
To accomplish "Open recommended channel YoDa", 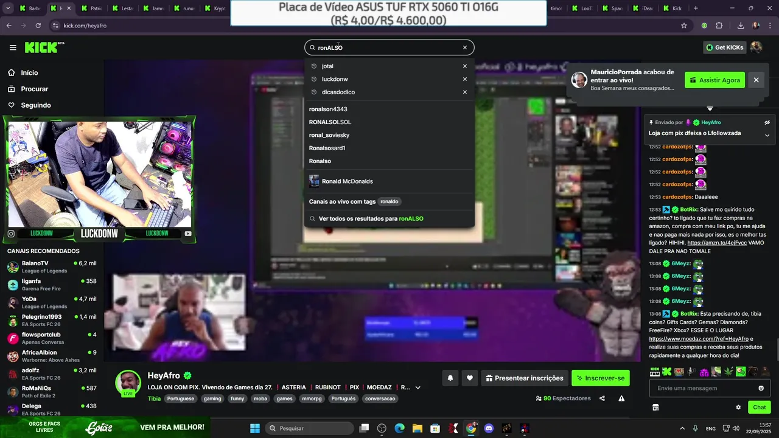I will (x=52, y=302).
